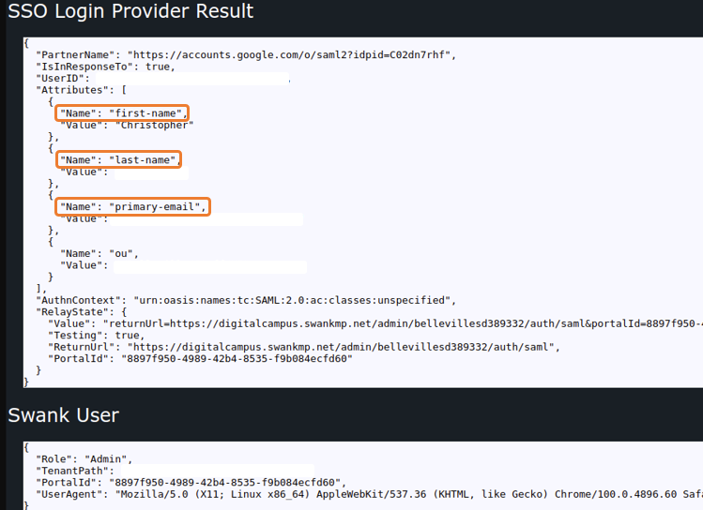Select the highlighted first-name attribute name
703x510 pixels.
[x=122, y=113]
